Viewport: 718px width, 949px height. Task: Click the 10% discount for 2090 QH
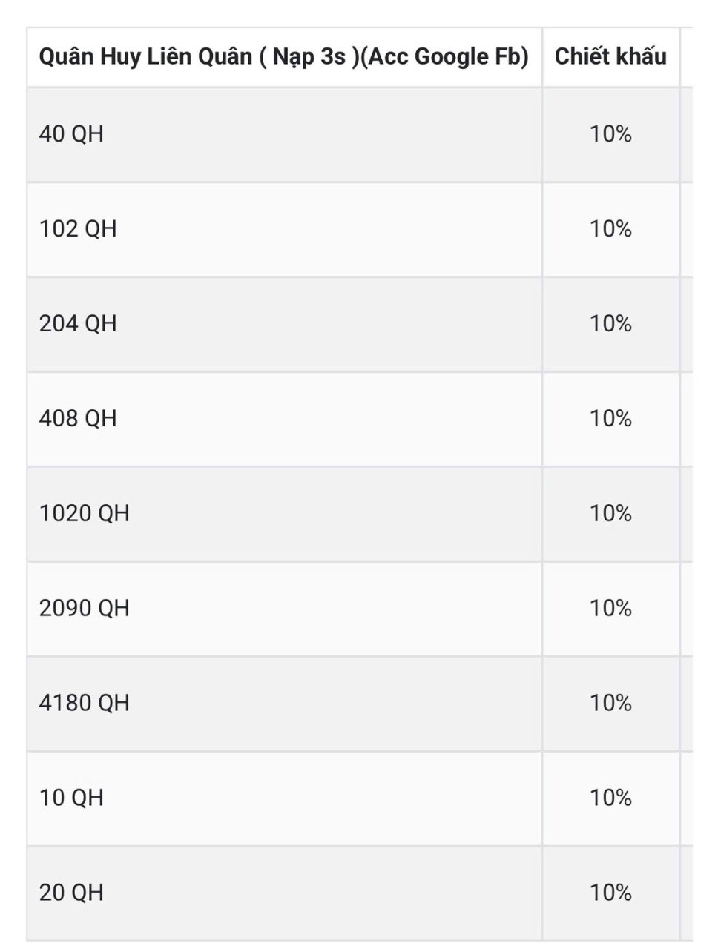point(610,609)
